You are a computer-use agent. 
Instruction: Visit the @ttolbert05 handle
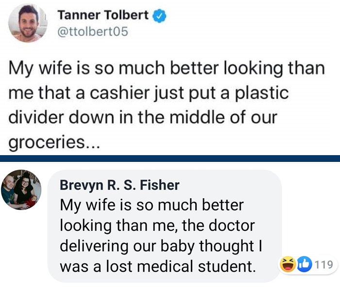(93, 32)
